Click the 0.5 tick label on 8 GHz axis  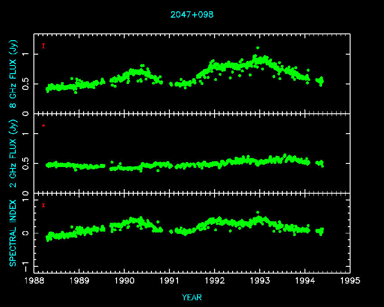point(25,84)
